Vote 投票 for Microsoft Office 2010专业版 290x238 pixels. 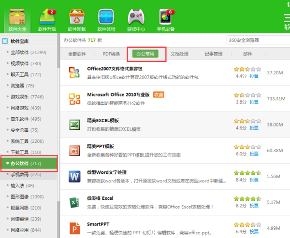click(x=254, y=102)
